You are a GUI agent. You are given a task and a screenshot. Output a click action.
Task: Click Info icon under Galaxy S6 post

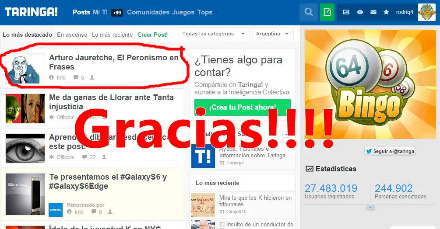[x=69, y=212]
